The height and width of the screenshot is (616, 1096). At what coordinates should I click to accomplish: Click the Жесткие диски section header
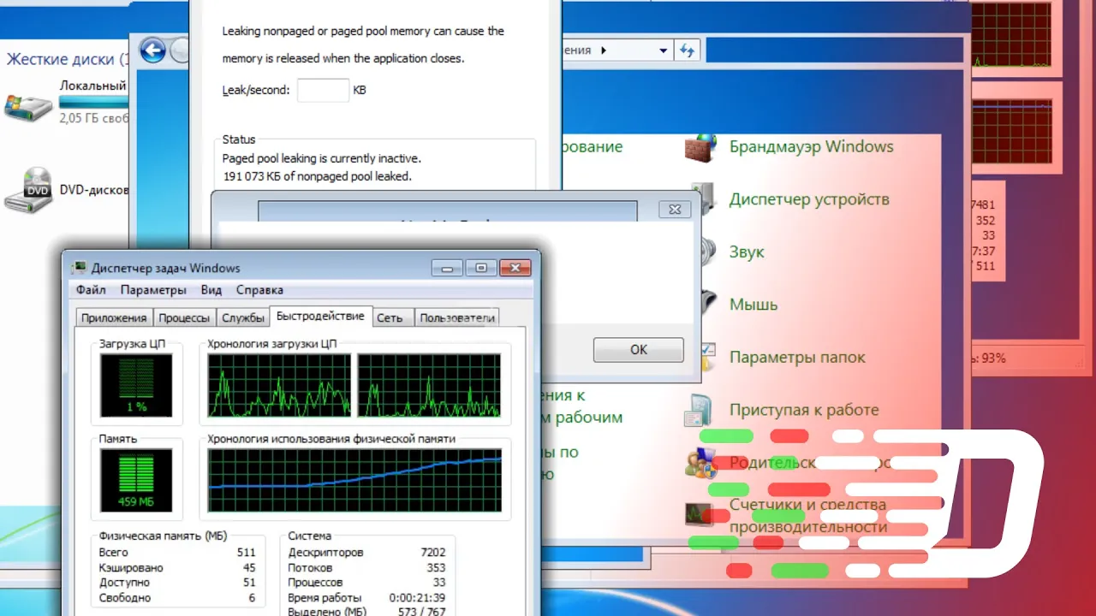point(67,59)
